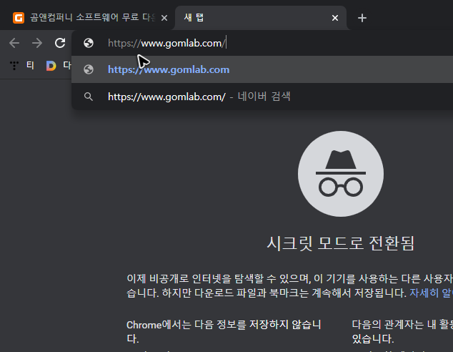Click the '다음의 관계자는' paragraph text
Screen dimensions: 453x352
coord(402,331)
